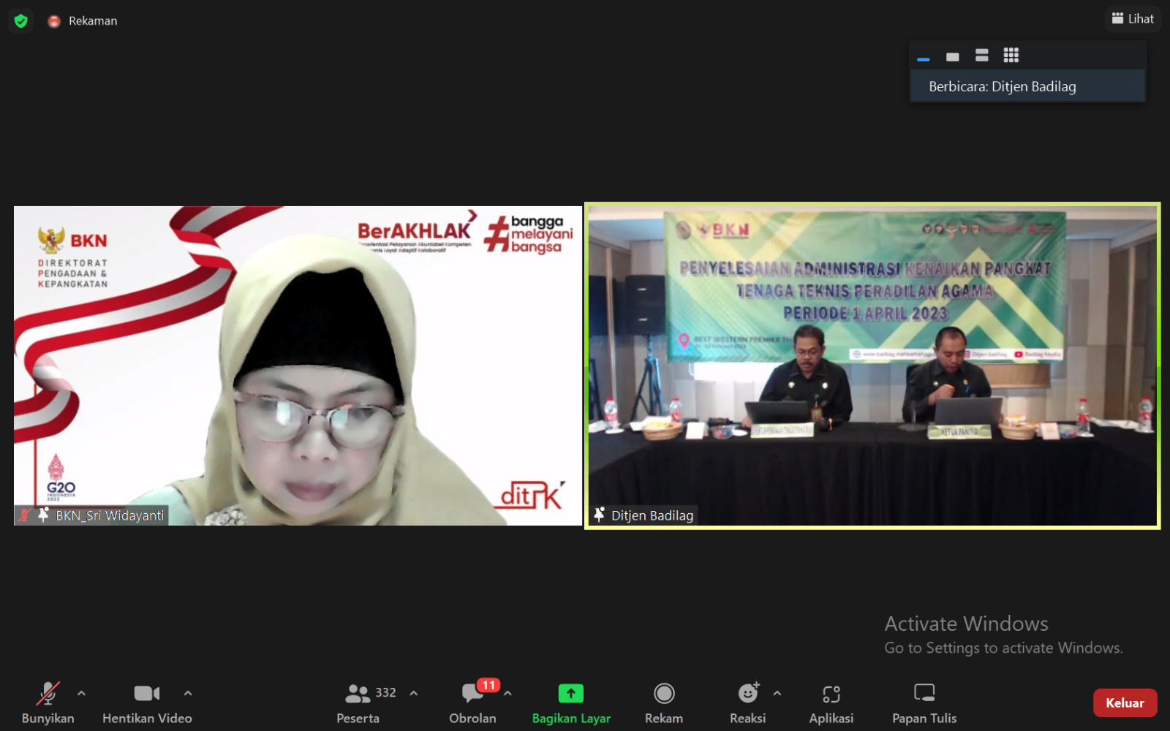Click the green encryption shield icon
1170x731 pixels.
coord(20,21)
